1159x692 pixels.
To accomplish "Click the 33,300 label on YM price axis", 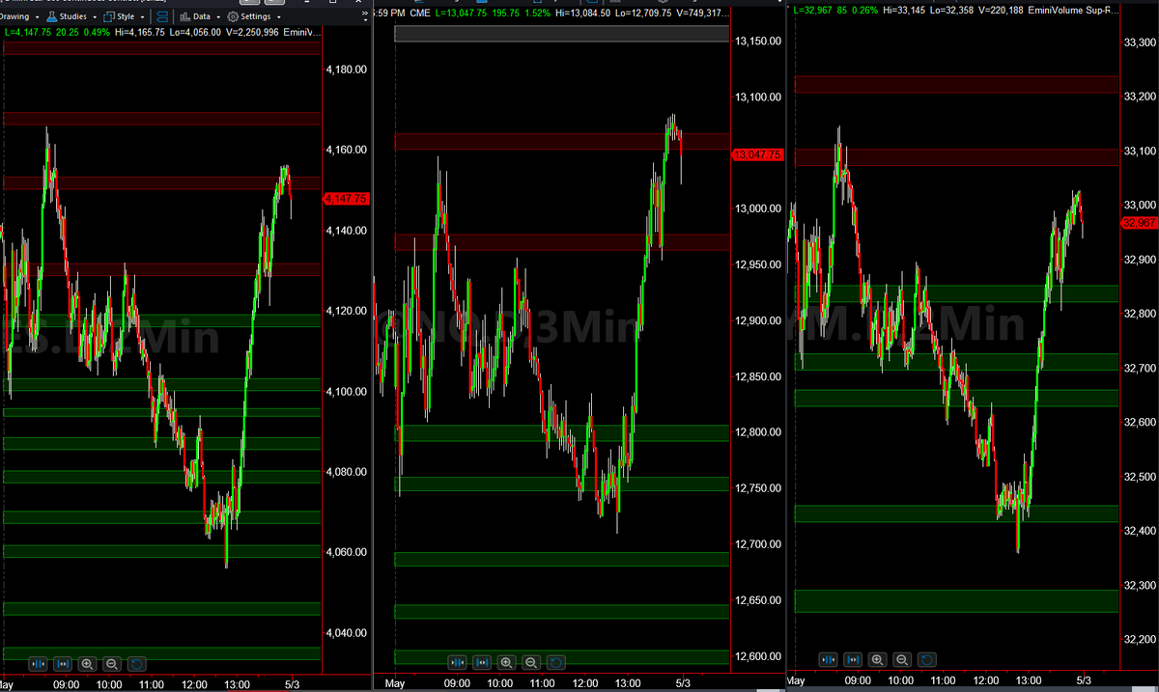I will pyautogui.click(x=1141, y=42).
